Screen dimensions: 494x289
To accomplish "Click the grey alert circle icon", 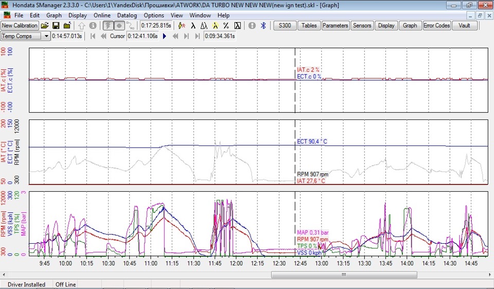I will 252,26.
